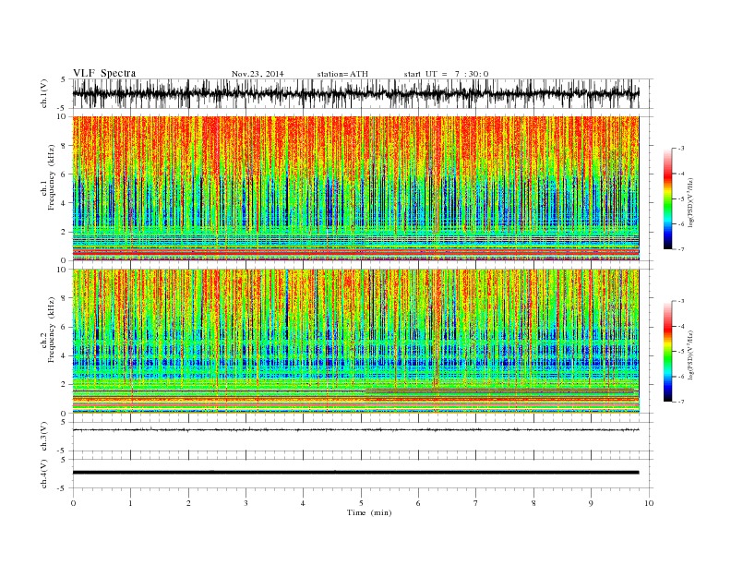Screen dimensions: 731x565
Task: Click the ch.1 waveform trace plot
Action: point(355,93)
